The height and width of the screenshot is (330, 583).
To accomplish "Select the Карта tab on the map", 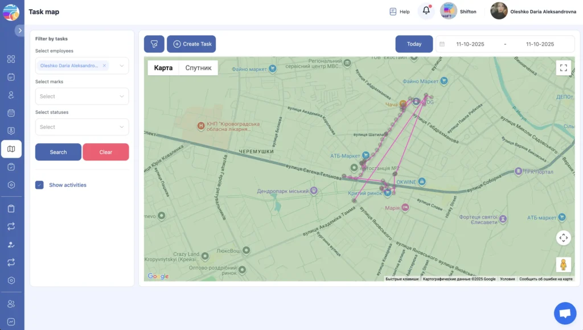I will click(163, 67).
